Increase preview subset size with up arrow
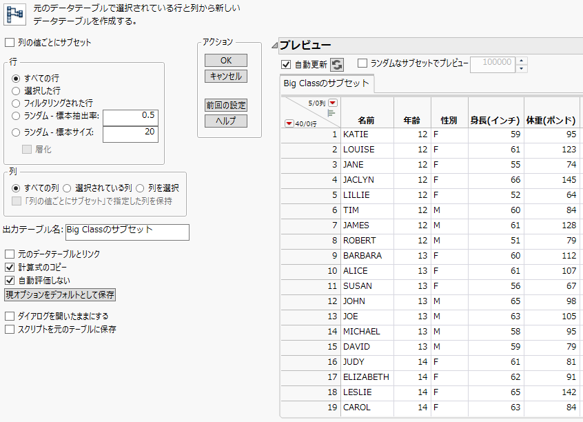583x422 pixels. (x=522, y=61)
